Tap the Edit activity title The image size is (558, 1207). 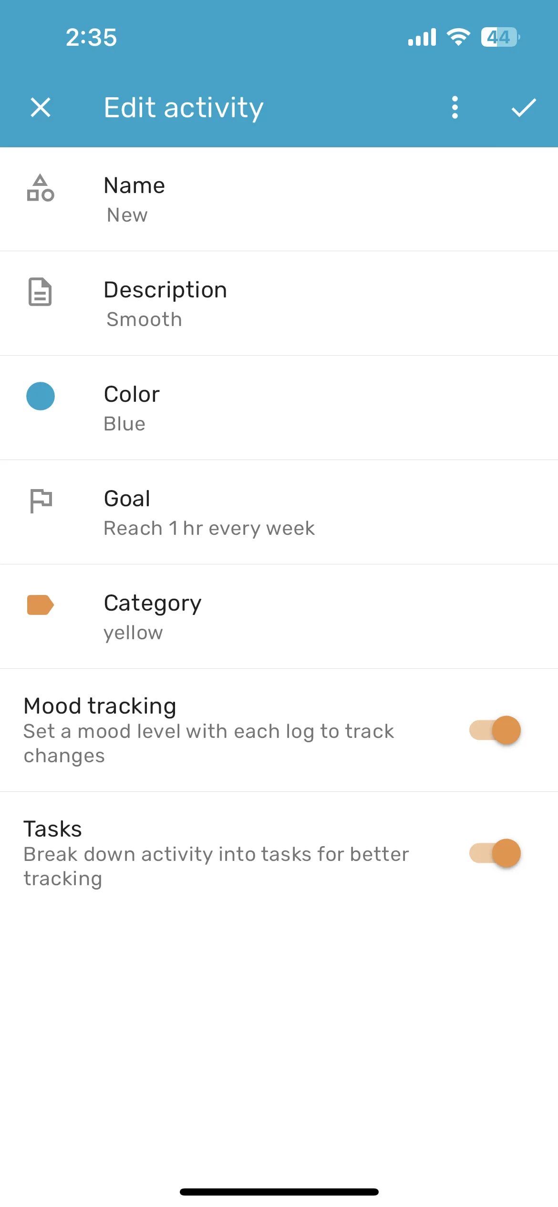click(x=184, y=108)
